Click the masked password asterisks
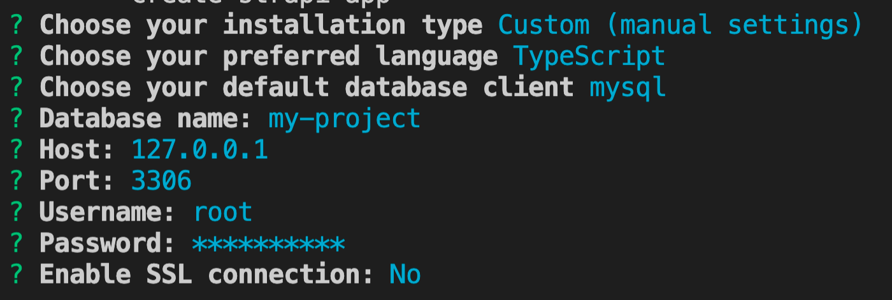This screenshot has height=300, width=892. (268, 244)
